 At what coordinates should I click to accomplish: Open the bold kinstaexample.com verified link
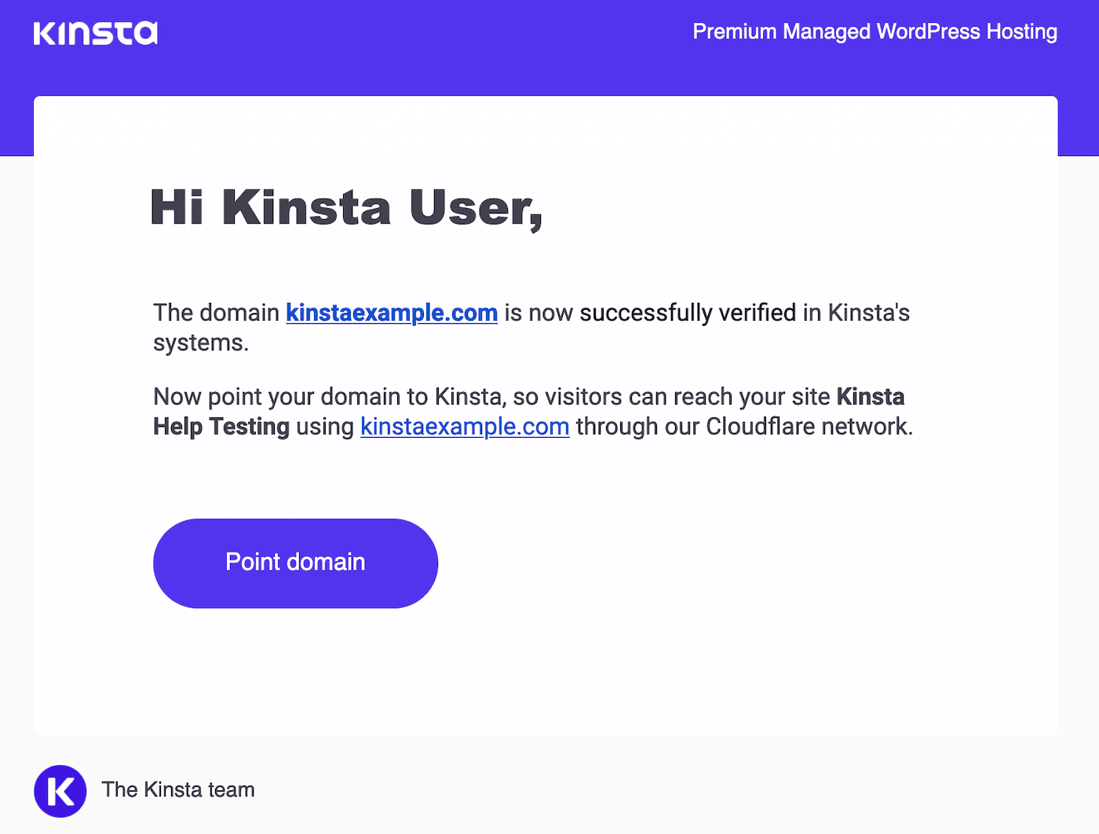391,312
